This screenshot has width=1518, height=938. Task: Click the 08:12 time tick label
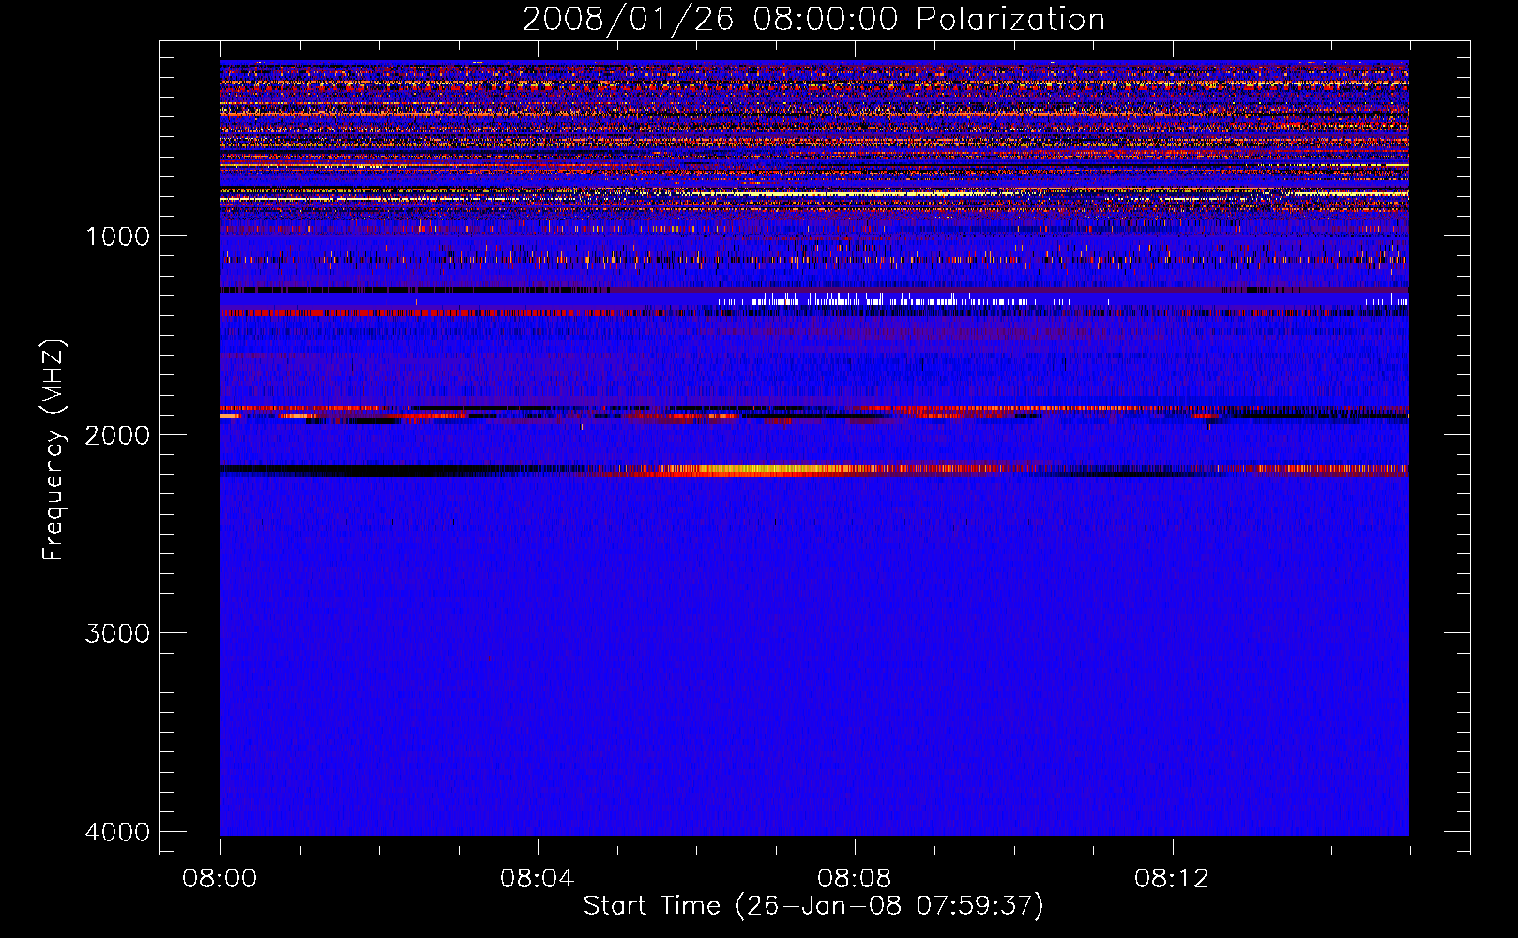tap(1172, 879)
